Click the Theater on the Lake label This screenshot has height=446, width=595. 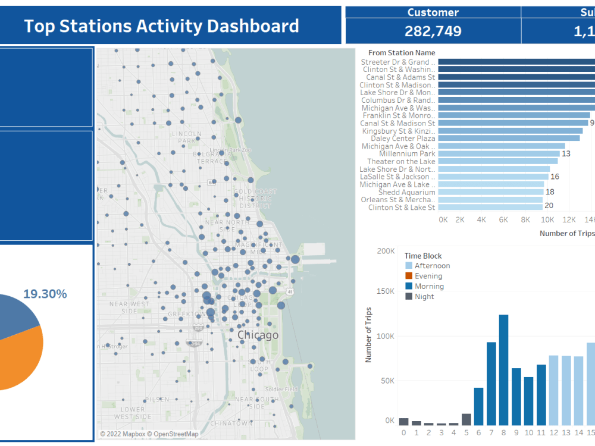399,161
